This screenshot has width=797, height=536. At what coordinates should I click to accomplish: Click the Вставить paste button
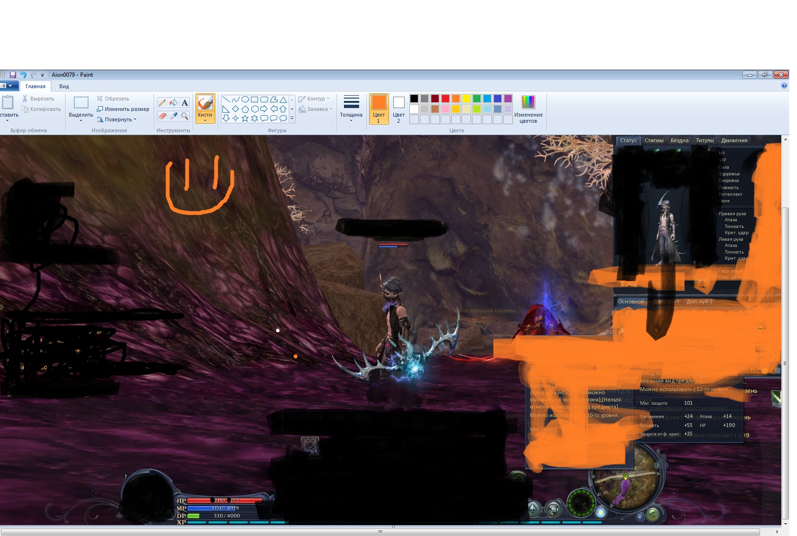(8, 109)
